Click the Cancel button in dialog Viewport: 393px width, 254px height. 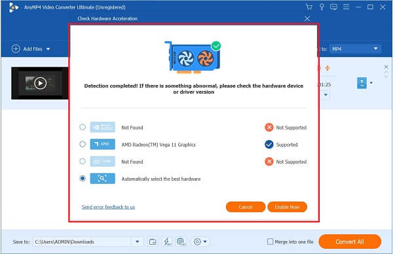246,207
